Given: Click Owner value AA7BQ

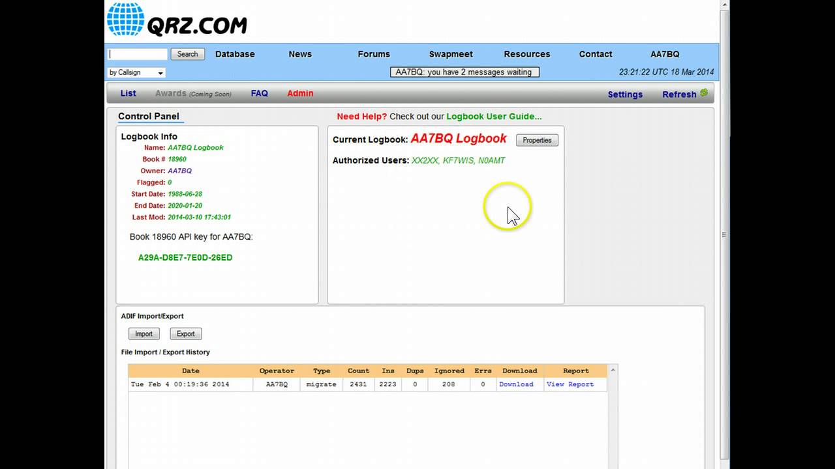Looking at the screenshot, I should [179, 171].
